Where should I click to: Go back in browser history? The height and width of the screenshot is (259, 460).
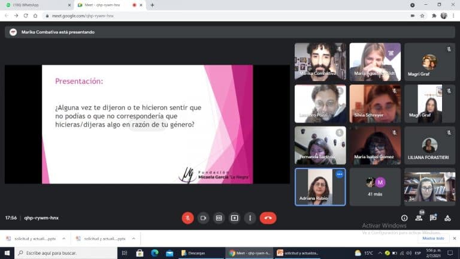(7, 16)
